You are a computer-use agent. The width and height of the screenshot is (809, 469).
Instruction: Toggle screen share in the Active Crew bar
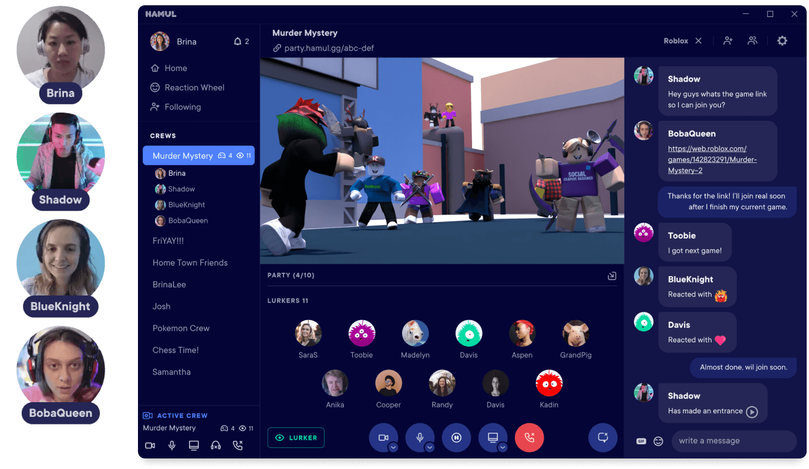tap(194, 446)
